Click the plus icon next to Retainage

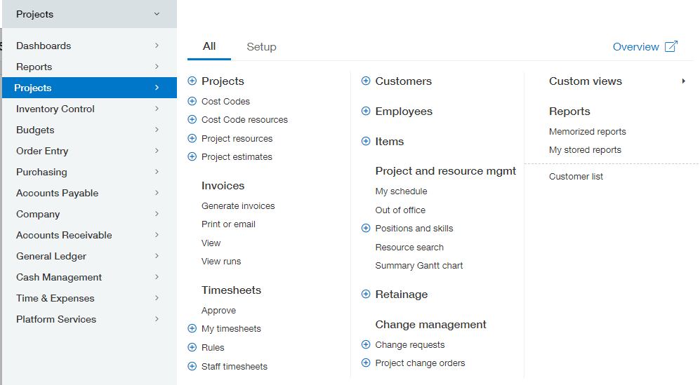[x=366, y=295]
